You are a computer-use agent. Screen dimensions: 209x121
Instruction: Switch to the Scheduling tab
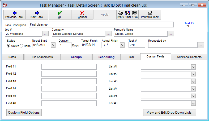106,57
